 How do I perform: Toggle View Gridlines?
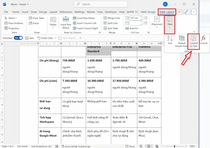14,23
